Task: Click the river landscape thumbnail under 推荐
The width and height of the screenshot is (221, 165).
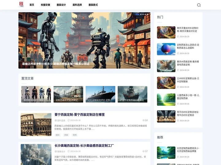Action: click(x=166, y=152)
